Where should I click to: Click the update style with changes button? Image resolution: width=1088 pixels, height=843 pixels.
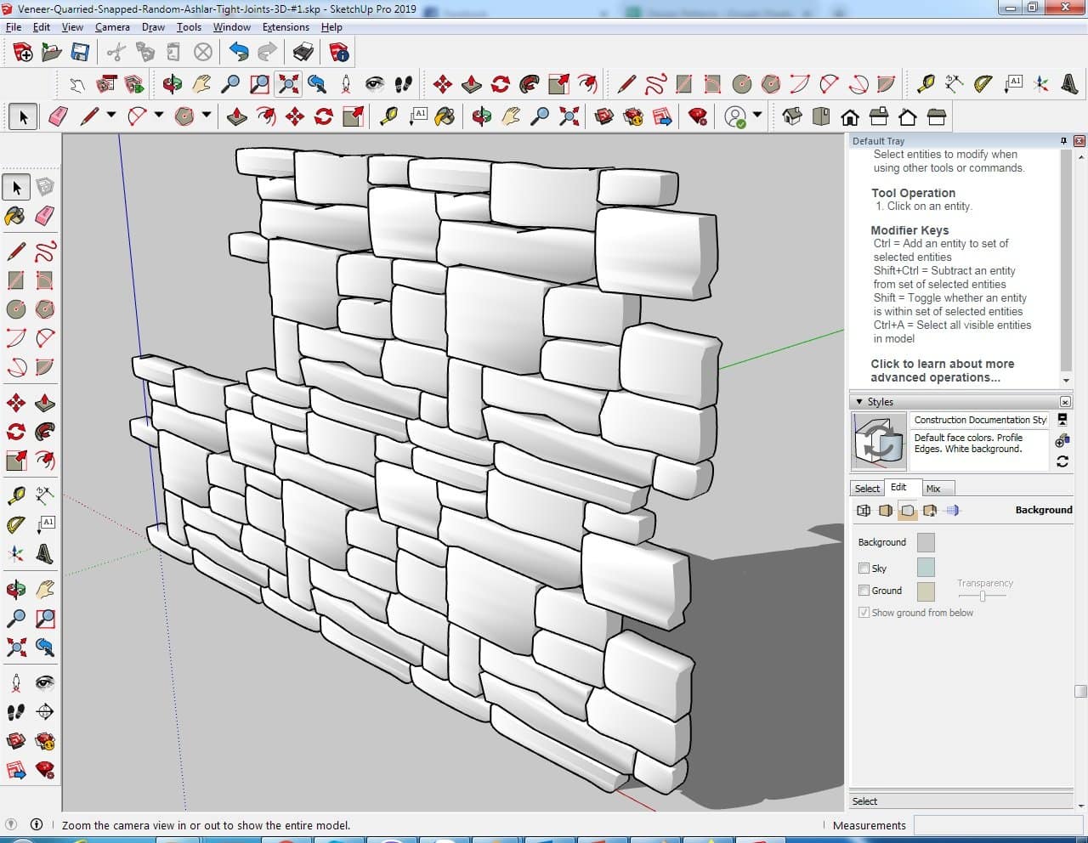click(x=1062, y=461)
